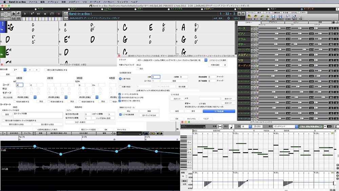Click note duration quarter-note icon in piano roll

[x=232, y=127]
